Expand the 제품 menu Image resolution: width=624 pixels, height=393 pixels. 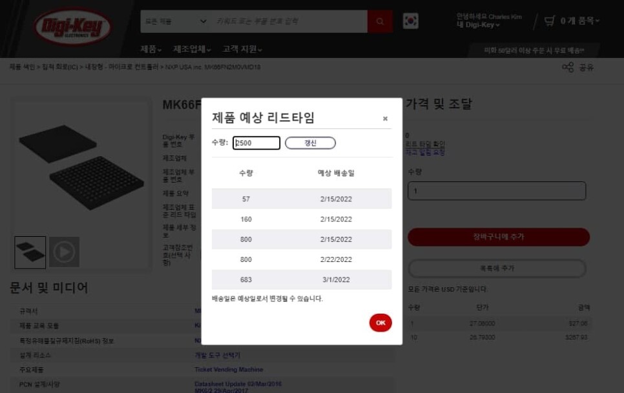[151, 49]
